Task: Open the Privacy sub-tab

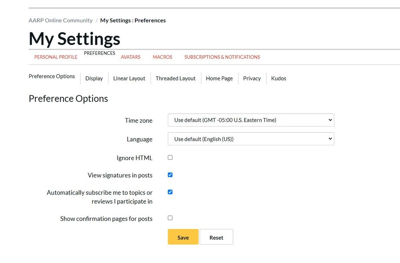Action: (x=252, y=78)
